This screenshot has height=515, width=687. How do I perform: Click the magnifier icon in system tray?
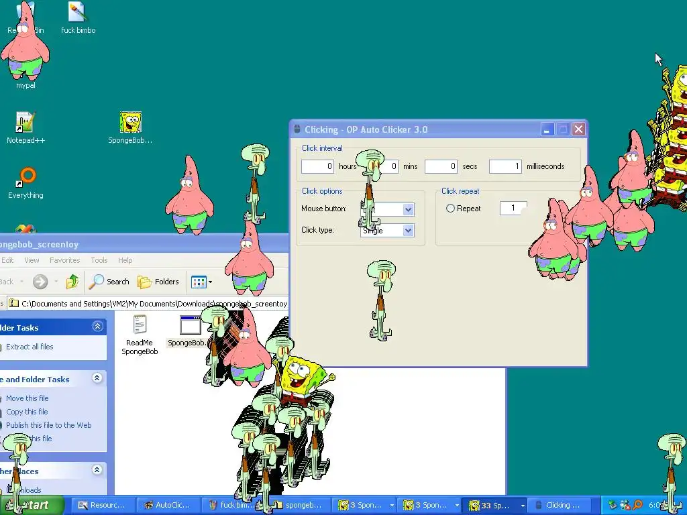point(637,506)
